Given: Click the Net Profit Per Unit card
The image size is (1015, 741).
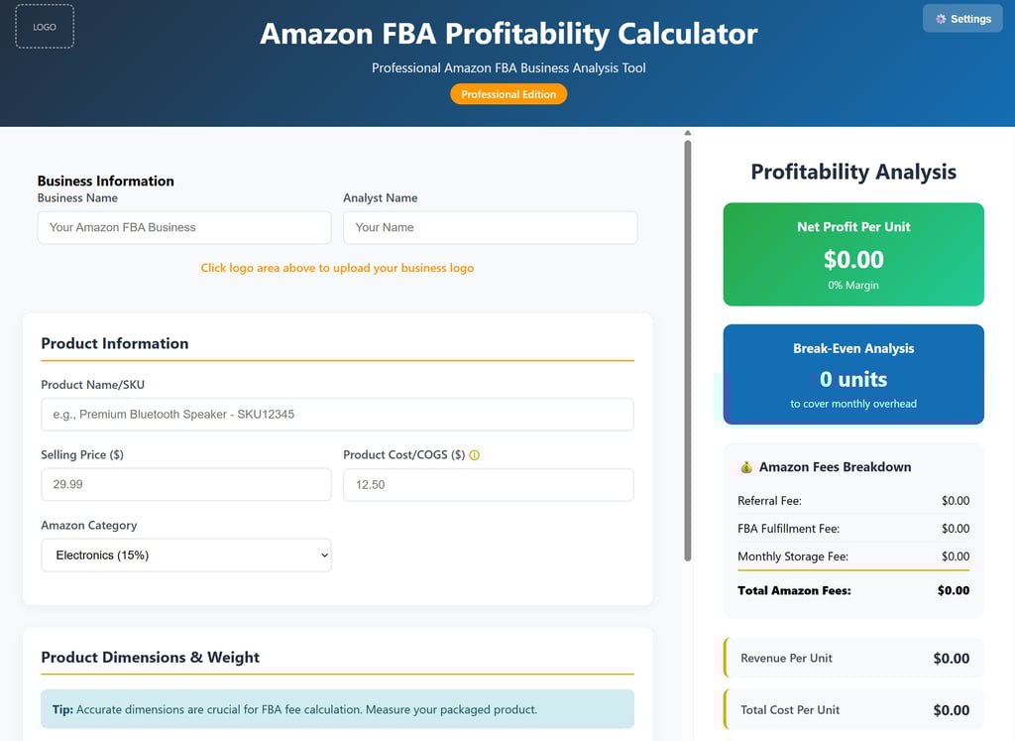Looking at the screenshot, I should coord(853,255).
